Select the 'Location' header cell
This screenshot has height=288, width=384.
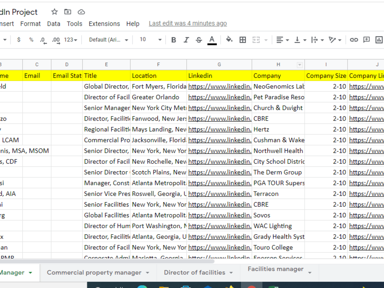tap(158, 76)
